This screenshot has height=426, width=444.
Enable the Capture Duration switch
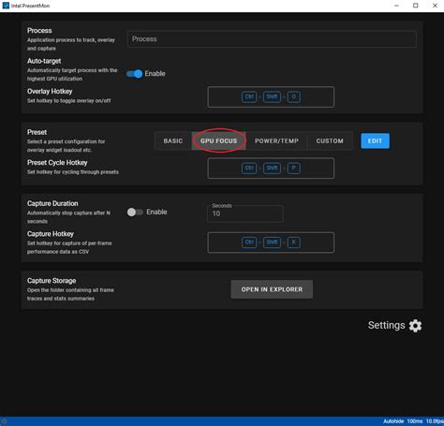pyautogui.click(x=135, y=213)
